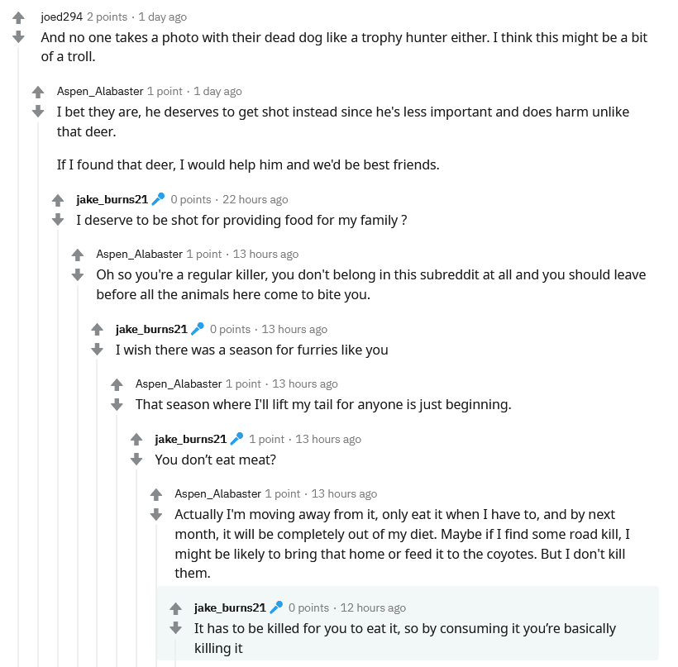The image size is (678, 667).
Task: Click OP microphone icon beside jake_burns21 '12 hours ago'
Action: 276,607
